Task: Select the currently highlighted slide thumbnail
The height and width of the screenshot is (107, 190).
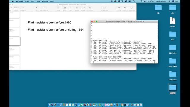Action: [x=15, y=41]
